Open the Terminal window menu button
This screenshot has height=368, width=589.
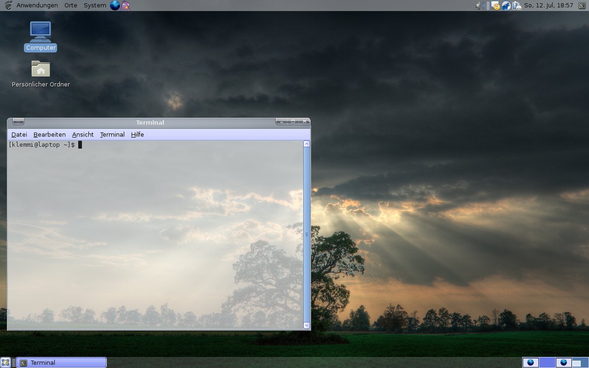coord(18,122)
